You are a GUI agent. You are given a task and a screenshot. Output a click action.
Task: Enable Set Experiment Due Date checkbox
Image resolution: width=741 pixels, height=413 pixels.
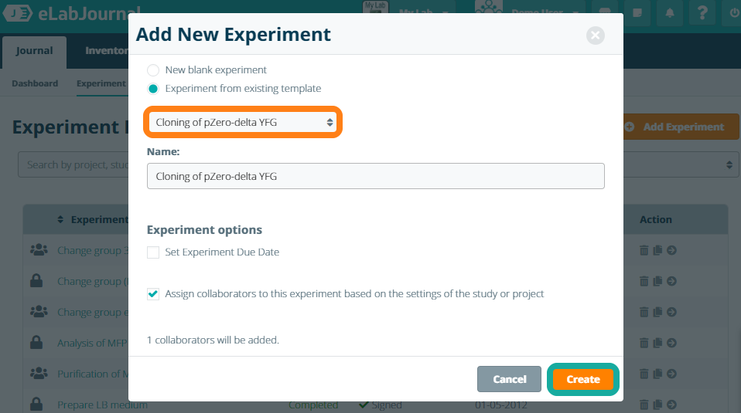pos(153,252)
